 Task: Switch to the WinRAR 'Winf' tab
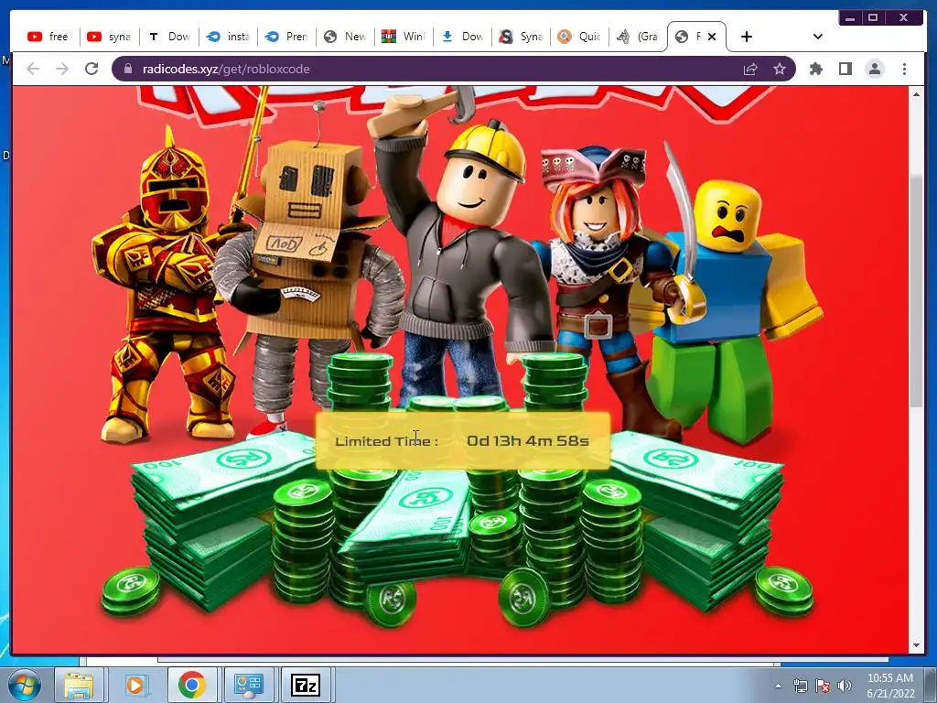404,37
